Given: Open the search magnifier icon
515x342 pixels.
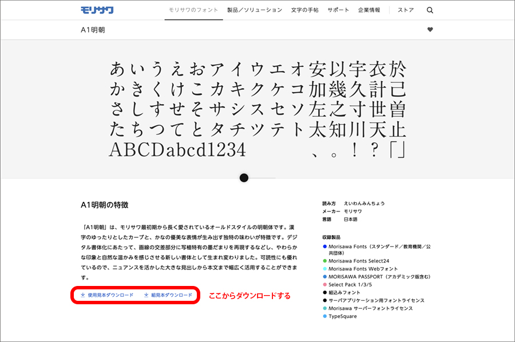Looking at the screenshot, I should click(430, 10).
